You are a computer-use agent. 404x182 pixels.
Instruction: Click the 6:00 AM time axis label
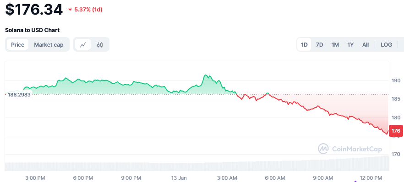coord(275,177)
